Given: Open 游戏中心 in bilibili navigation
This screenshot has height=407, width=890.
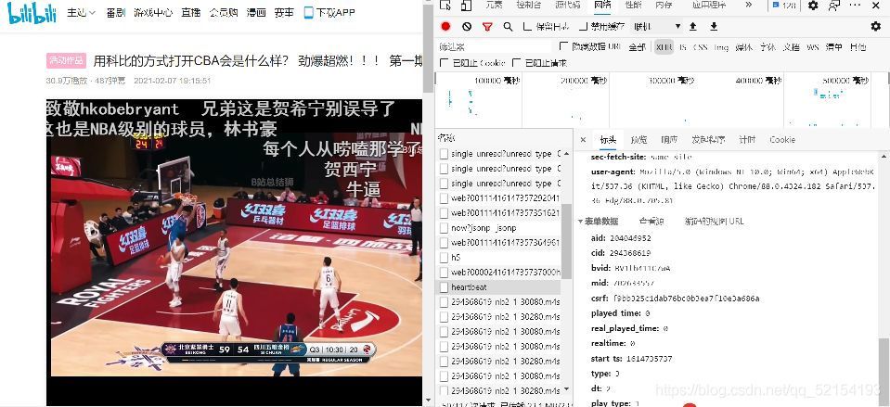Looking at the screenshot, I should click(153, 12).
